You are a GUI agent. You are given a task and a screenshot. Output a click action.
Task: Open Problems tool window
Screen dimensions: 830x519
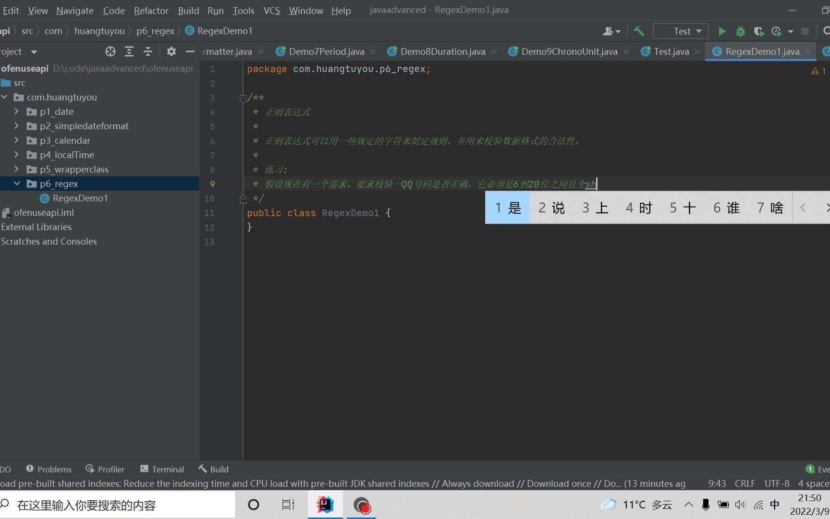tap(49, 469)
